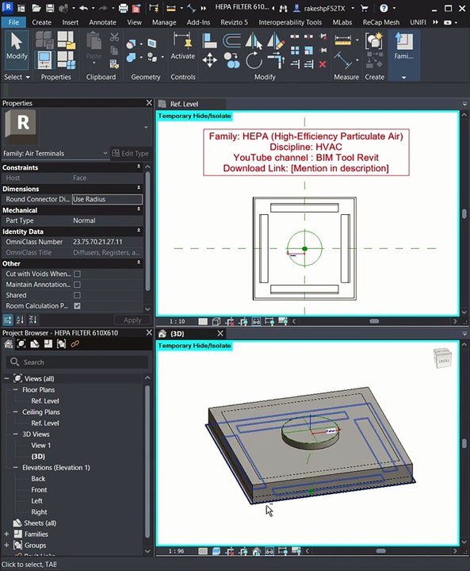Select the Align tool icon
The image size is (470, 571).
point(209,40)
